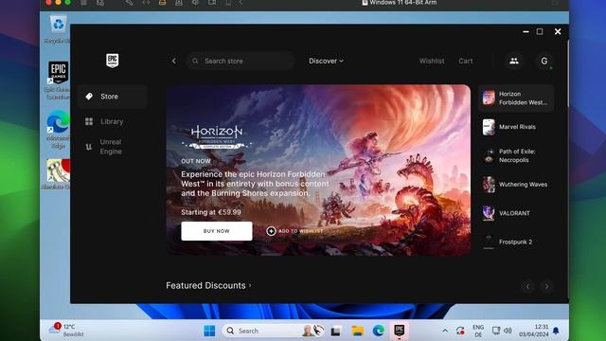Open the friends list icon
Image resolution: width=606 pixels, height=341 pixels.
(514, 61)
